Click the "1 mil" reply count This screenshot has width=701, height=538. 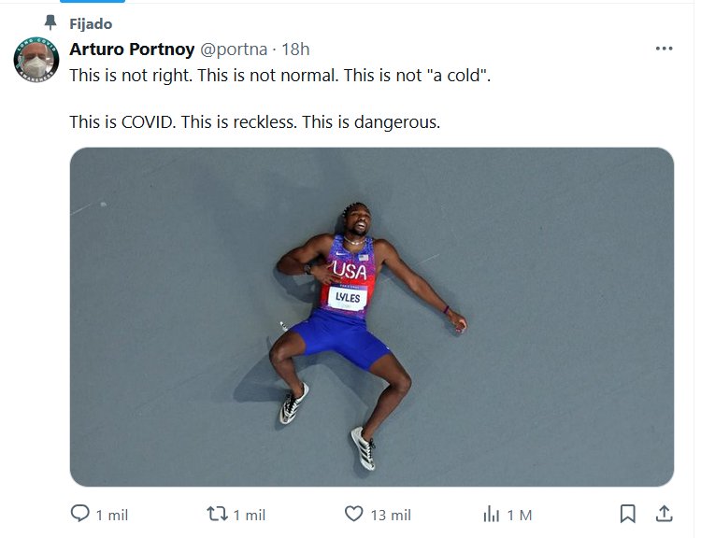pos(112,515)
